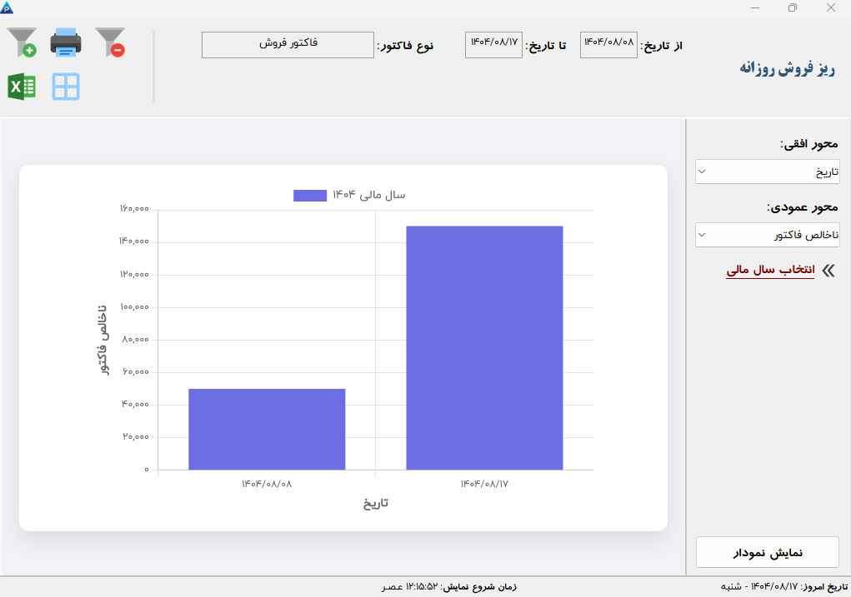Click the remove filter funnel icon with red minus
851x597 pixels.
[110, 42]
